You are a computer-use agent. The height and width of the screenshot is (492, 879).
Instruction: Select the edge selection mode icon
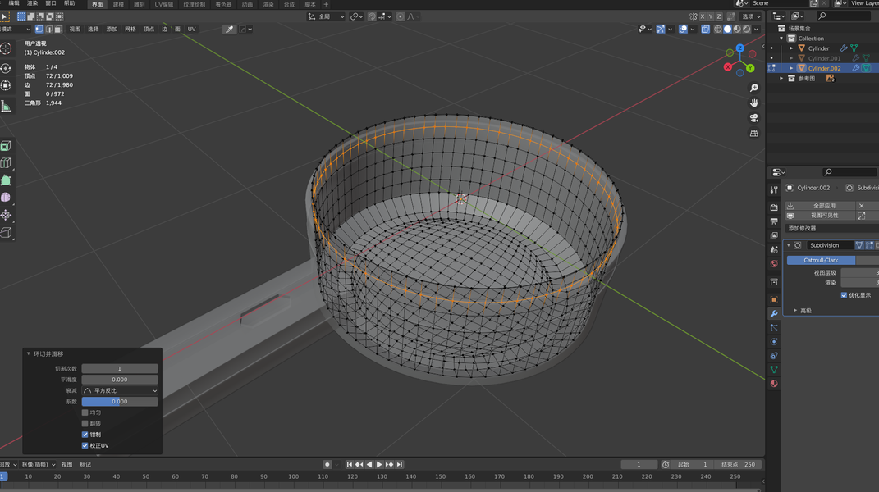pos(48,30)
